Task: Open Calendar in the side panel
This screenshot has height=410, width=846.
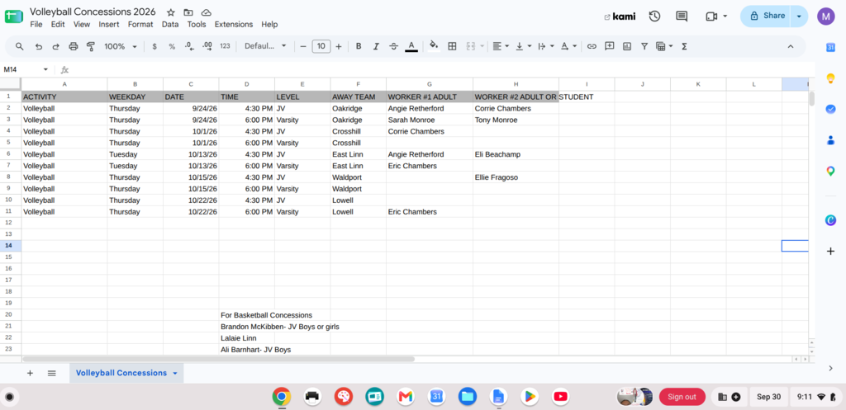Action: click(x=830, y=47)
